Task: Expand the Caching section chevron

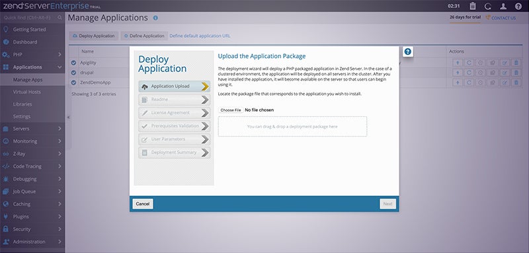Action: (60, 204)
